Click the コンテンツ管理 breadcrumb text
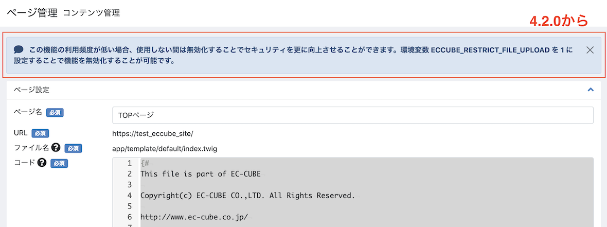 click(x=92, y=13)
